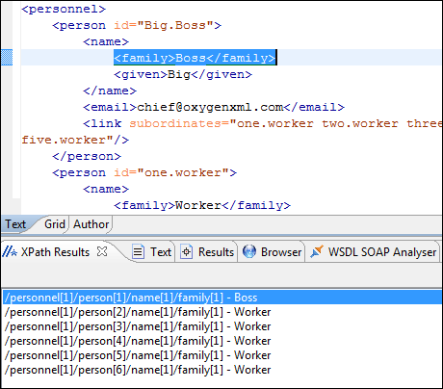Click the WSDL SOAP Analyser icon
The image size is (443, 389).
click(x=317, y=252)
